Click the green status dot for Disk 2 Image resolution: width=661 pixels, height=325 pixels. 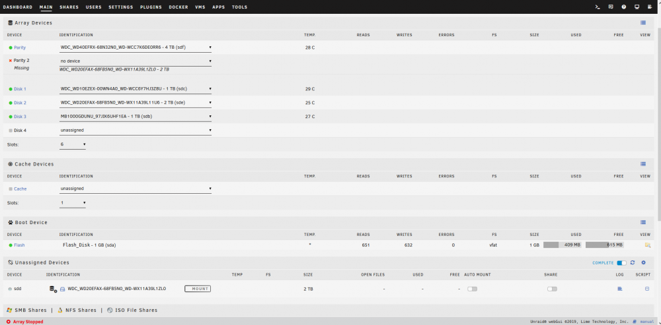[11, 103]
